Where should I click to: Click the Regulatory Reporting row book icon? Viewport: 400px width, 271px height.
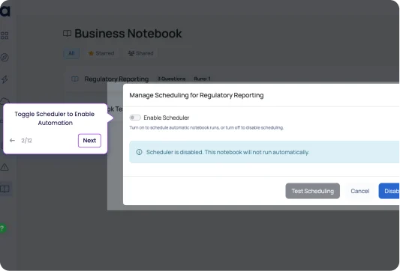[x=75, y=79]
